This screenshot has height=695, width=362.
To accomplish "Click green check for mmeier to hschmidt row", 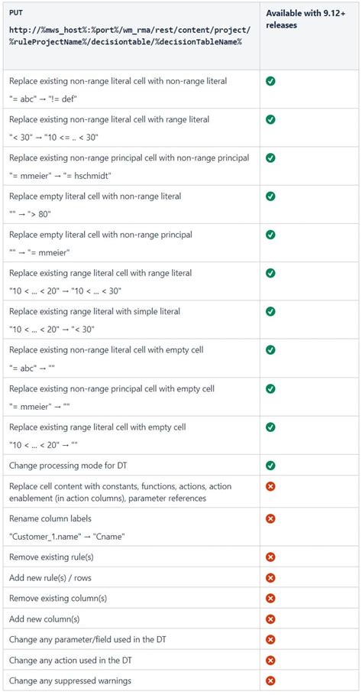I will tap(270, 158).
